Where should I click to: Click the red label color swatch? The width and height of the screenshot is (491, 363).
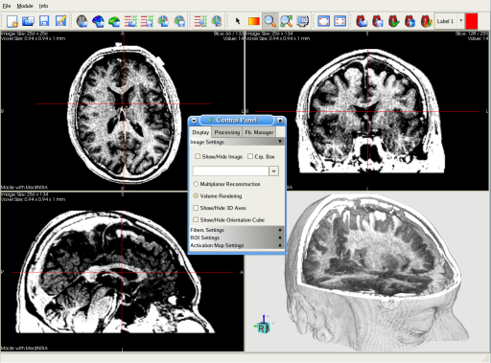tap(472, 21)
